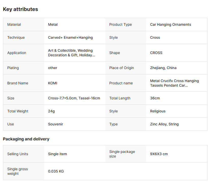
Task: Click the Packaging and delivery heading
Action: click(26, 139)
